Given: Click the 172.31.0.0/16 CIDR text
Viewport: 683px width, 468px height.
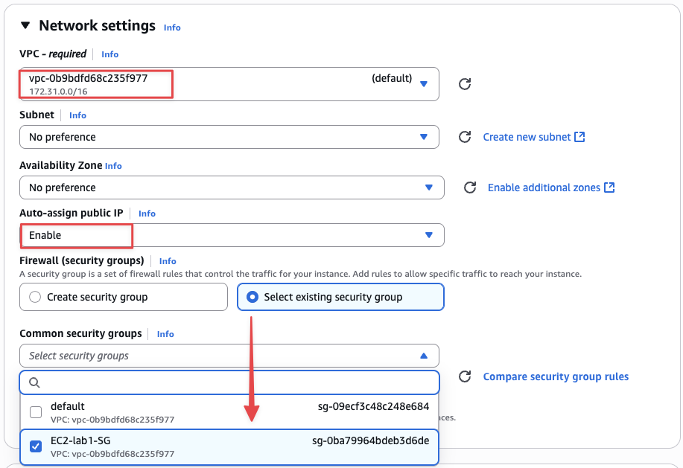Looking at the screenshot, I should [x=58, y=92].
